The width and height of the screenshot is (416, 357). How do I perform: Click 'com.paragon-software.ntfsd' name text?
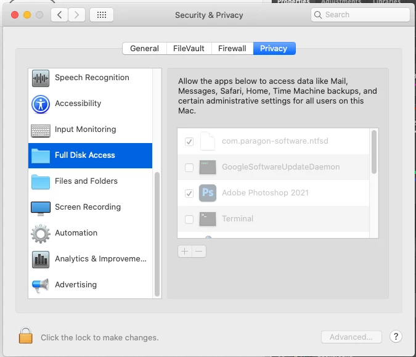coord(275,141)
